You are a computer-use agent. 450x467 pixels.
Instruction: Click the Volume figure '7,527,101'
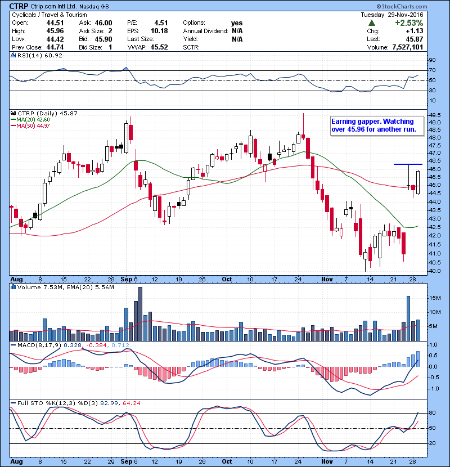(408, 47)
